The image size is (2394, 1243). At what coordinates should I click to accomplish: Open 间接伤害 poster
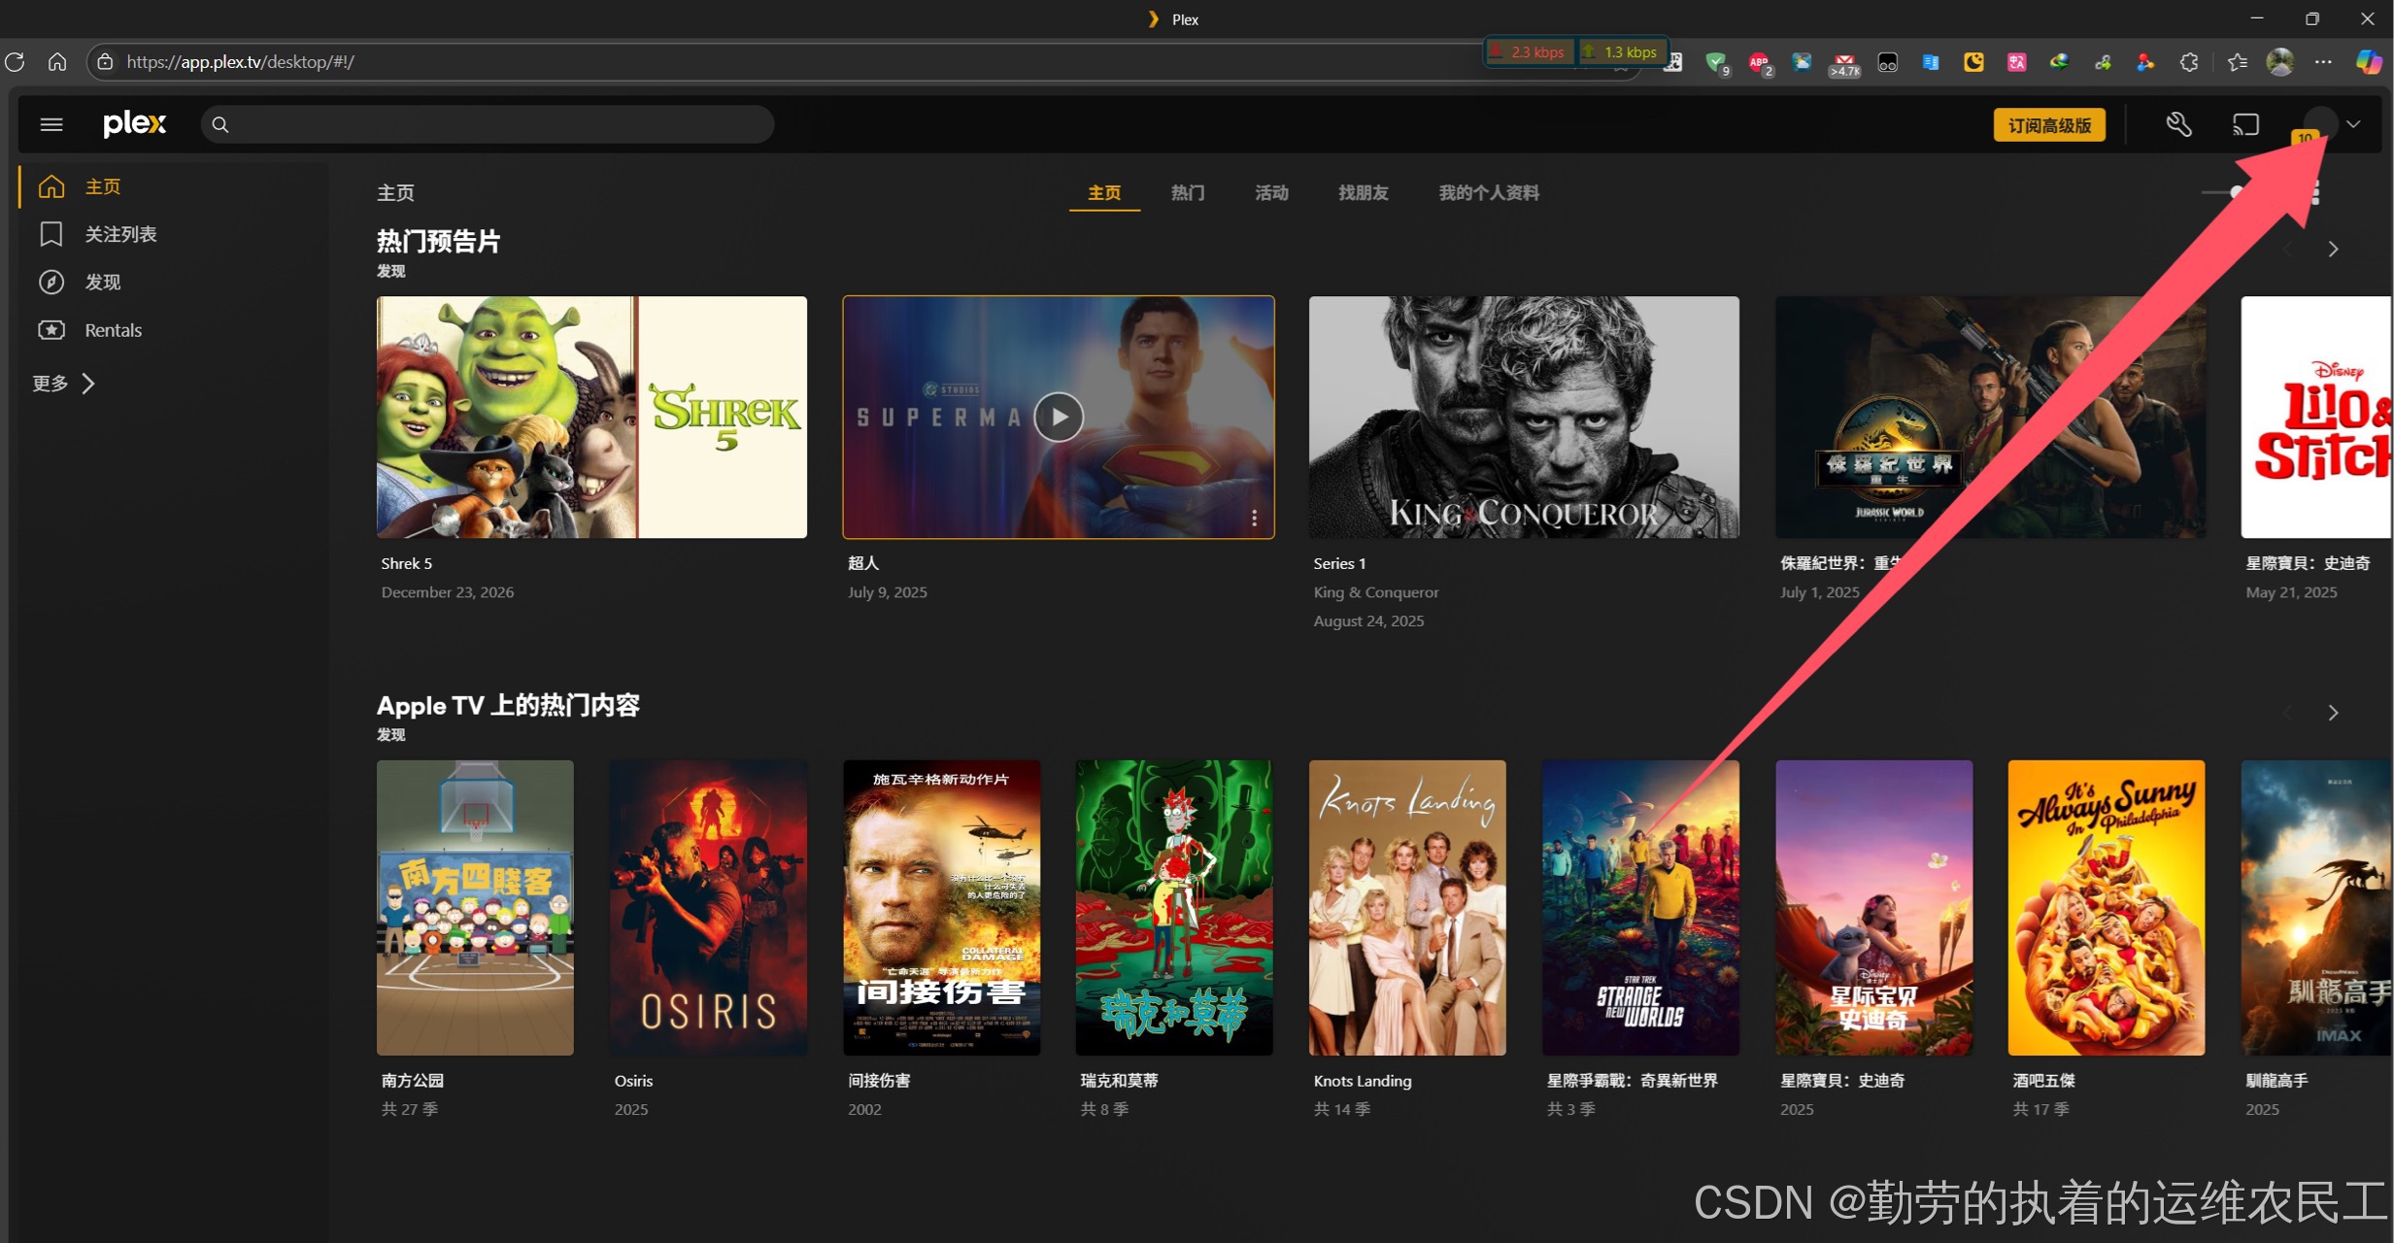pyautogui.click(x=941, y=908)
